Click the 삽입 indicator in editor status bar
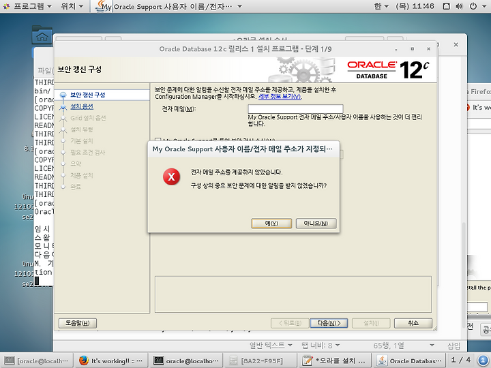 click(453, 346)
